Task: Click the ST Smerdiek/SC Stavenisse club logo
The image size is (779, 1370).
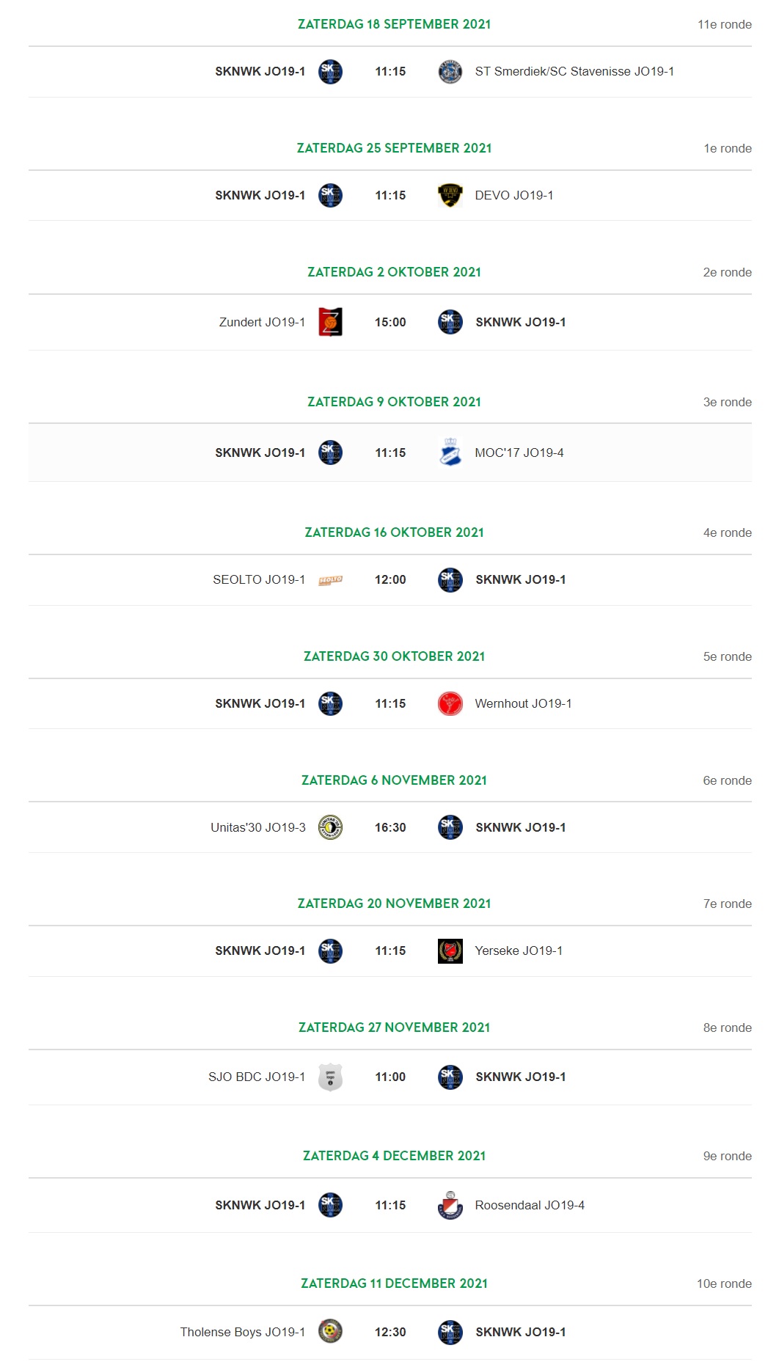Action: pos(450,72)
